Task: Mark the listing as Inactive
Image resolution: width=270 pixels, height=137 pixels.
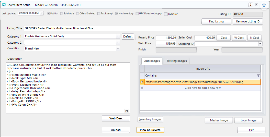Action: point(166,14)
